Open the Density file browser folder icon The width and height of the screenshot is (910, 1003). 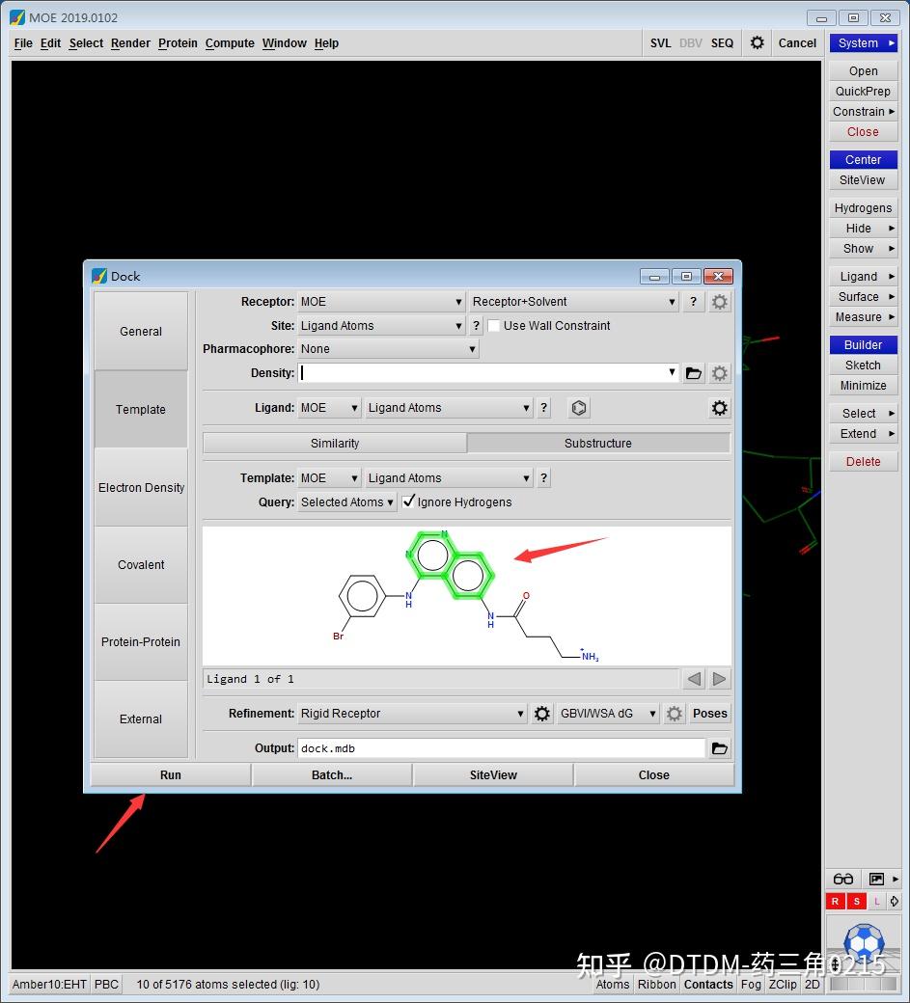click(694, 373)
